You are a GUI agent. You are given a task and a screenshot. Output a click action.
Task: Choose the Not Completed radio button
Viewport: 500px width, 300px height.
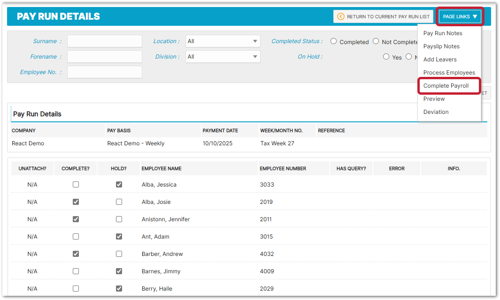[376, 41]
